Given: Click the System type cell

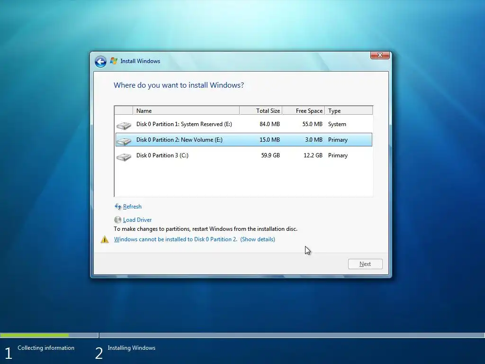Looking at the screenshot, I should click(337, 124).
